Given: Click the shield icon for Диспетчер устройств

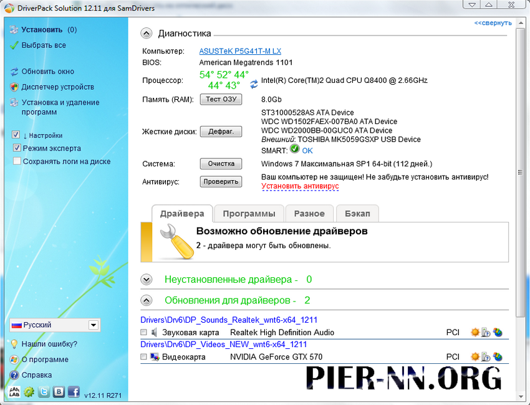Looking at the screenshot, I should 14,87.
